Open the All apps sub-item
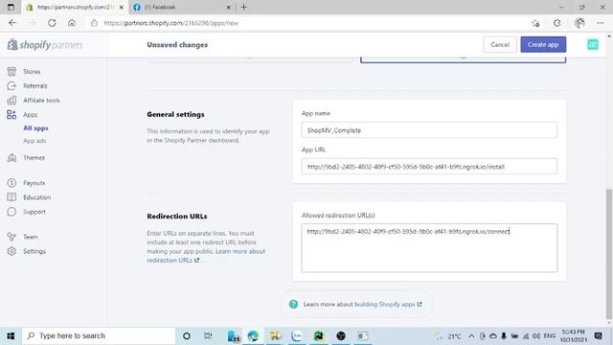 coord(35,128)
